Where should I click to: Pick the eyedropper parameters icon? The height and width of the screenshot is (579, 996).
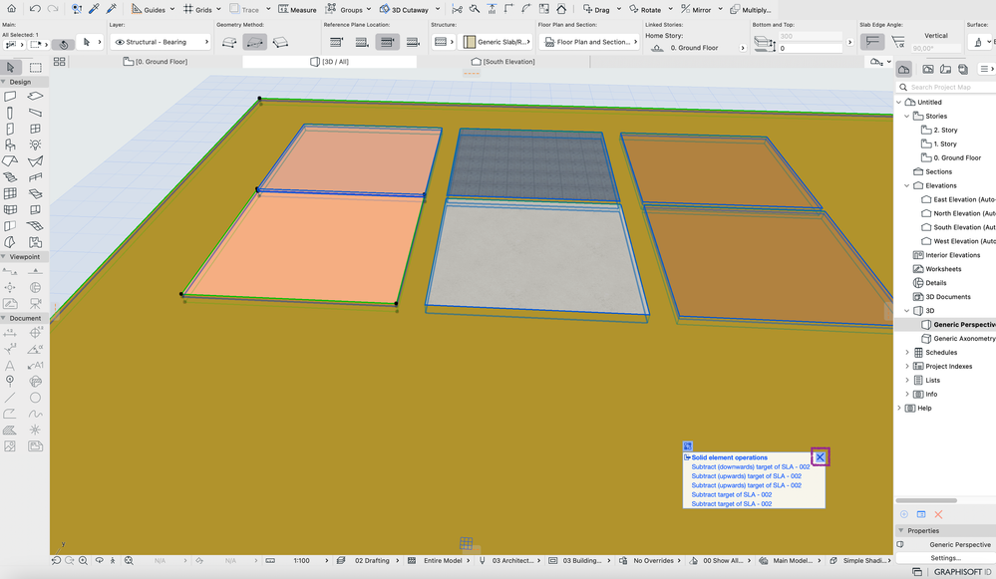95,9
